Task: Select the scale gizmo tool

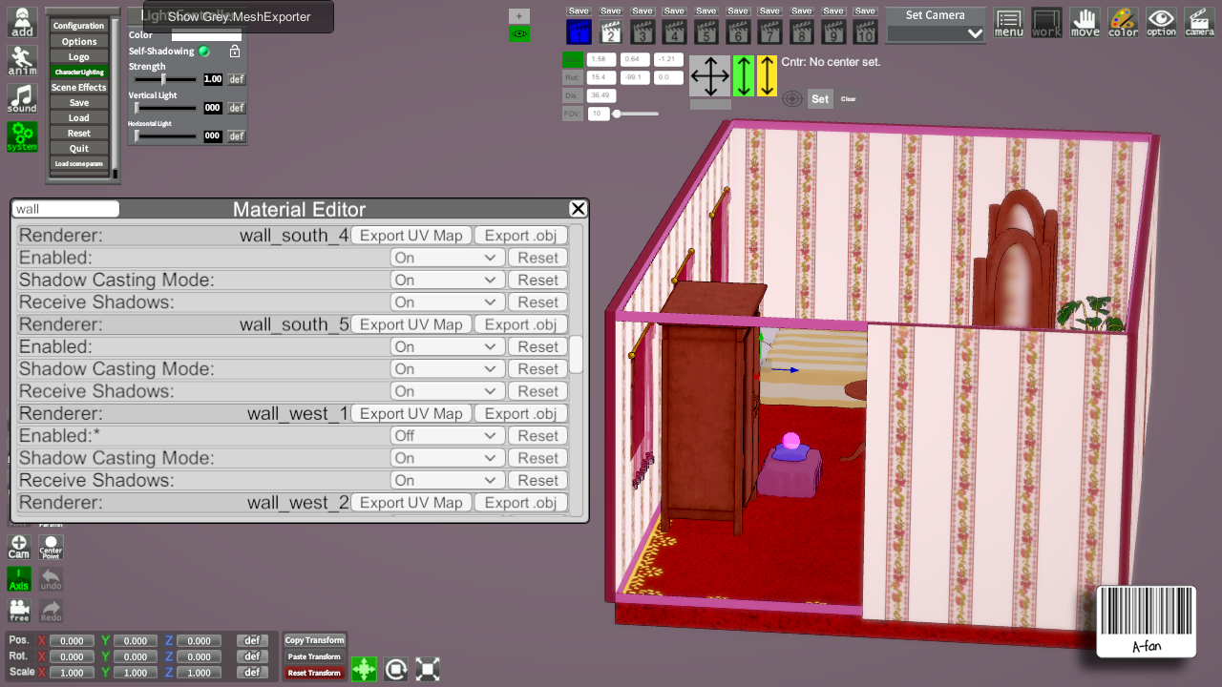Action: click(428, 669)
